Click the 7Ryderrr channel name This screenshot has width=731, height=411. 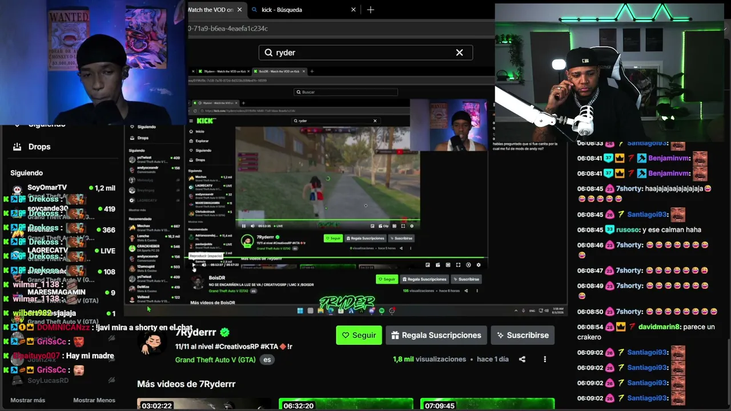(x=196, y=332)
